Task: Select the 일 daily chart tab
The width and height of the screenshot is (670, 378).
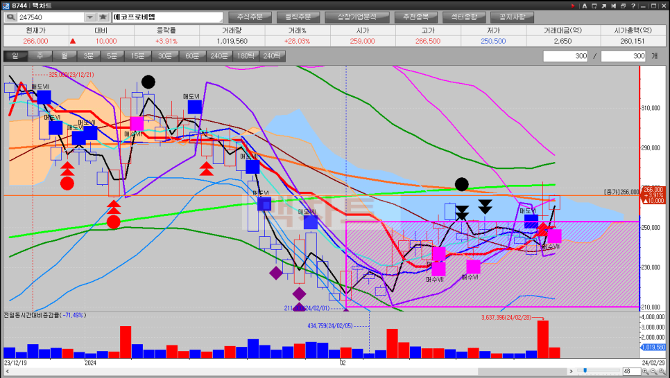Action: pos(15,56)
